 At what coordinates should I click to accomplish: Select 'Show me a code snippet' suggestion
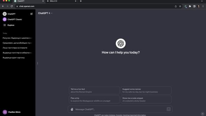[146, 100]
